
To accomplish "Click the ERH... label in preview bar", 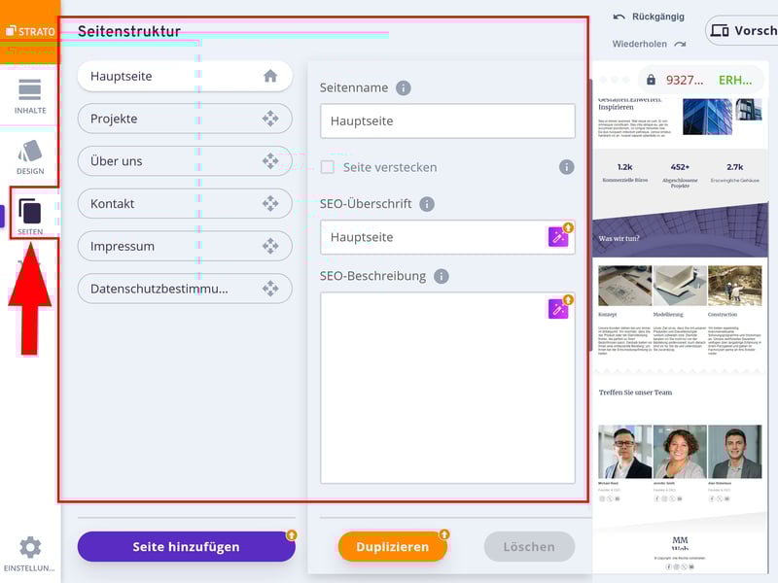I will 735,81.
